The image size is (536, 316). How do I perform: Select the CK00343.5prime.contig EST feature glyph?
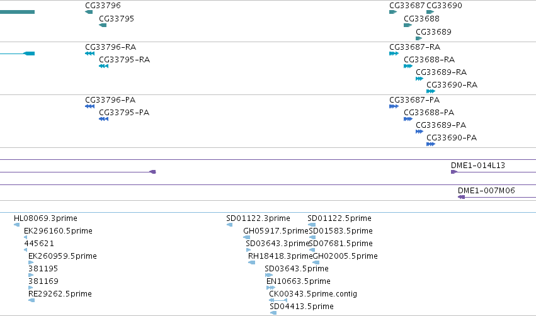point(278,300)
